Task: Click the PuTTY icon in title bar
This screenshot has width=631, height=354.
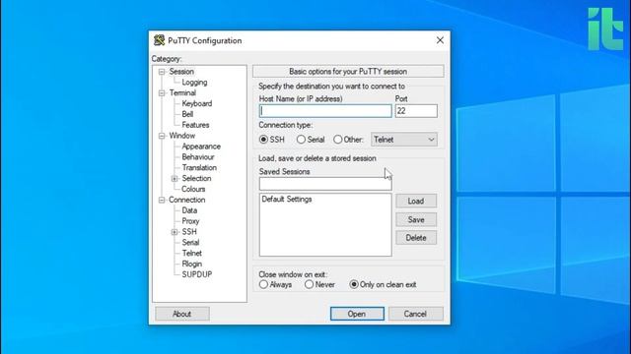Action: tap(159, 40)
